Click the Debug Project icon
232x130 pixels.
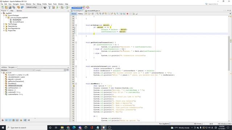coord(62,7)
